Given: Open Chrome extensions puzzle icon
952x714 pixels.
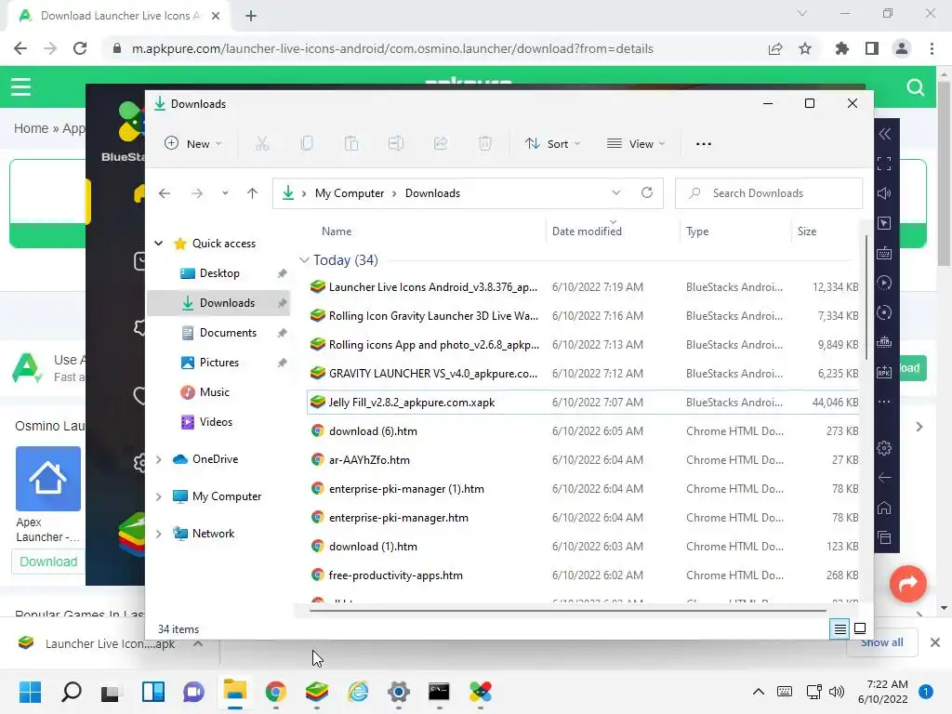Looking at the screenshot, I should 841,48.
